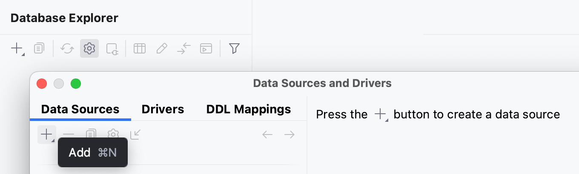Image resolution: width=579 pixels, height=174 pixels.
Task: Navigate back with the left arrow
Action: (267, 135)
